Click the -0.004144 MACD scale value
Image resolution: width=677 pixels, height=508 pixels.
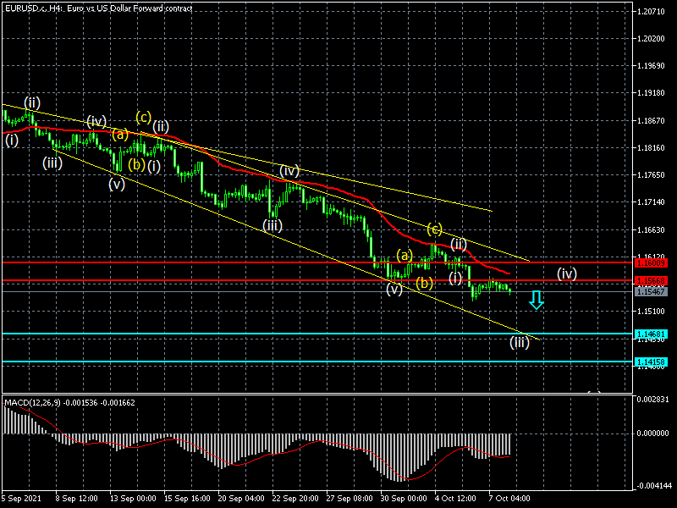(x=650, y=486)
